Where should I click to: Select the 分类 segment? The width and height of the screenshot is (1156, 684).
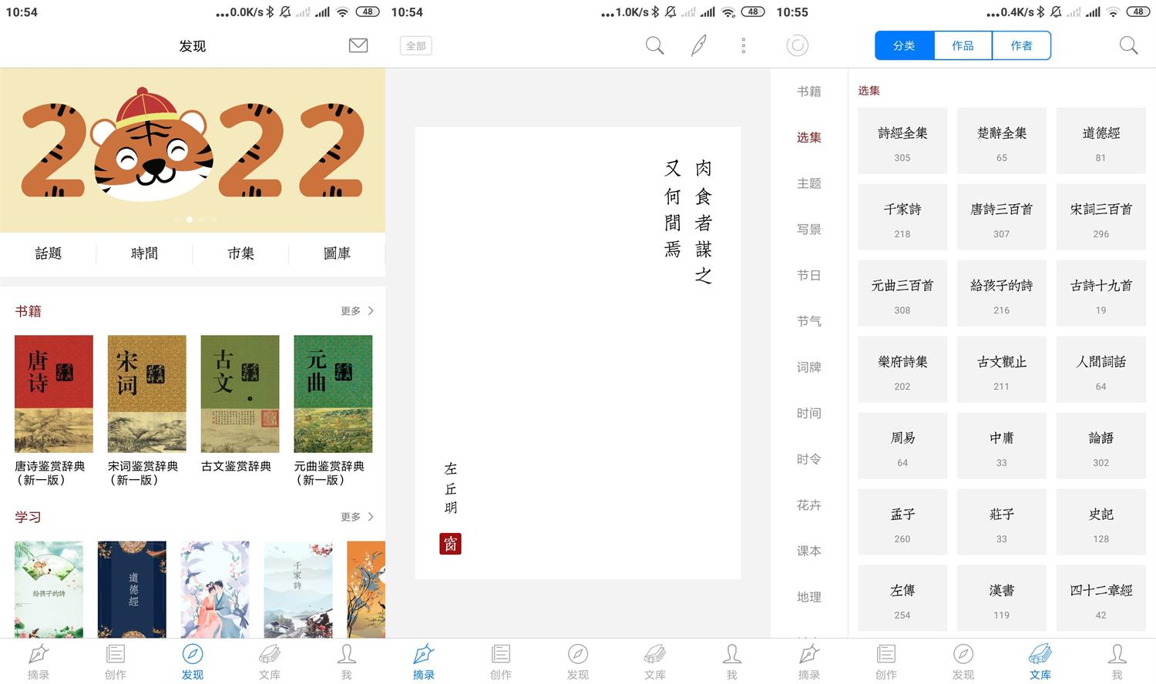(x=904, y=46)
